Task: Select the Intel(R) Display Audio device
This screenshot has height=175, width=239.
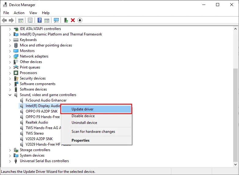Action: coord(43,106)
